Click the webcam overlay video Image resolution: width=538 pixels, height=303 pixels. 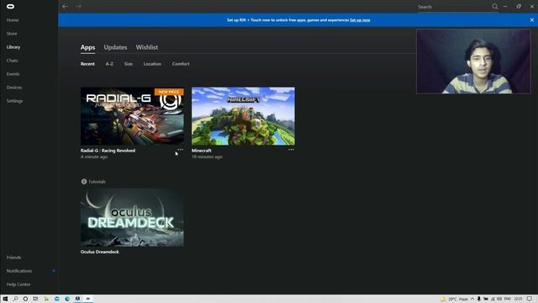(473, 61)
